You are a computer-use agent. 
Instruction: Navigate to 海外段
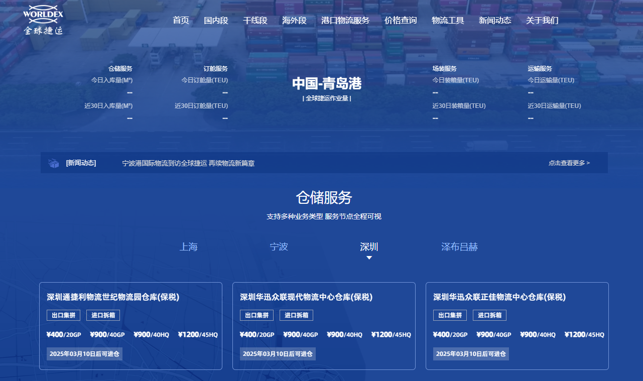(x=294, y=21)
